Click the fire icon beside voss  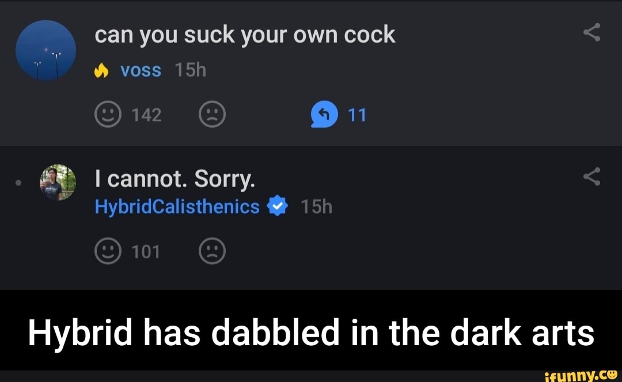tap(101, 71)
